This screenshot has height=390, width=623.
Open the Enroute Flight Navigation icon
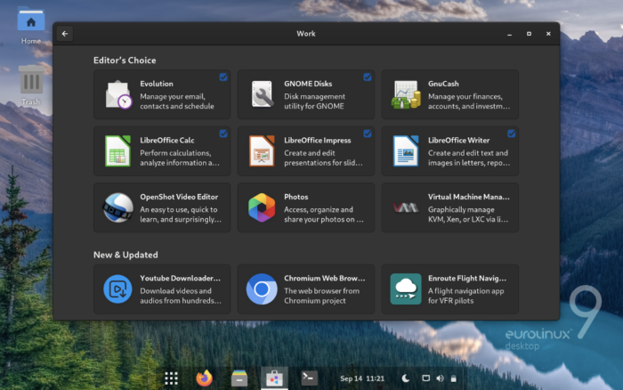click(406, 289)
